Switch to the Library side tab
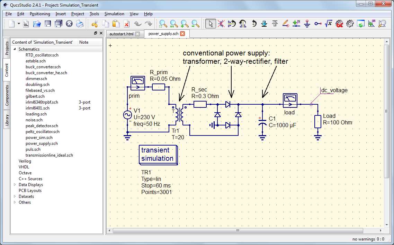 [7, 120]
